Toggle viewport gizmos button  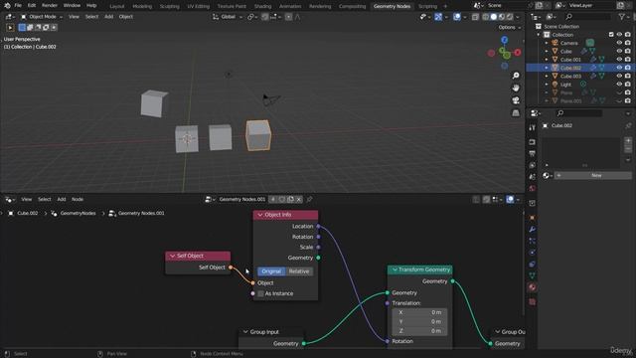(438, 17)
